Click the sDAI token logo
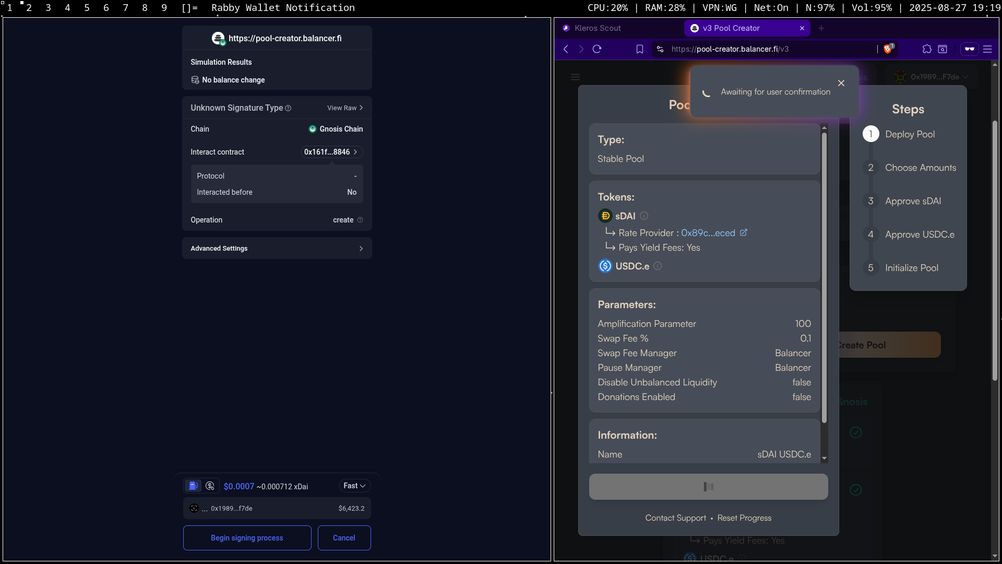 [605, 216]
